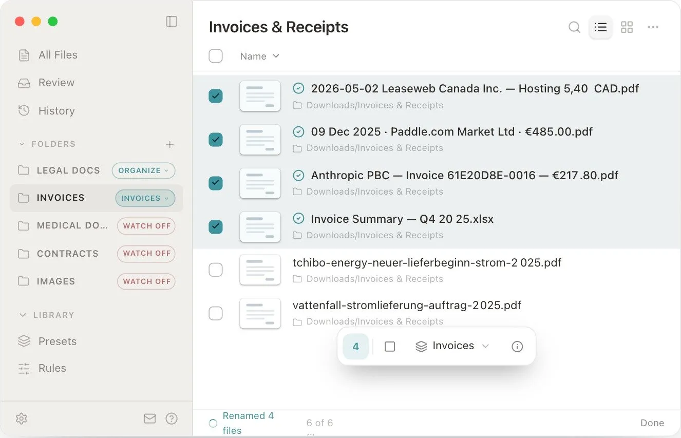This screenshot has height=438, width=681.
Task: Open the ORGANIZE dropdown for Legal Docs
Action: coord(143,170)
